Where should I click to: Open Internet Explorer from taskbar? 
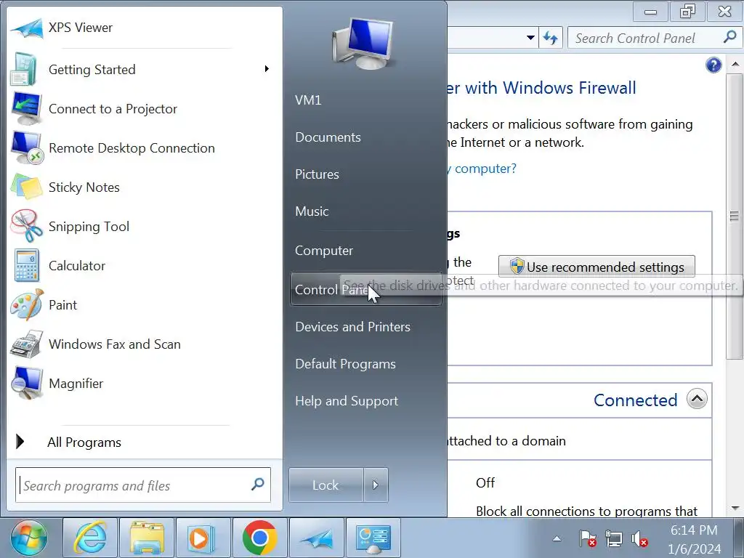90,538
